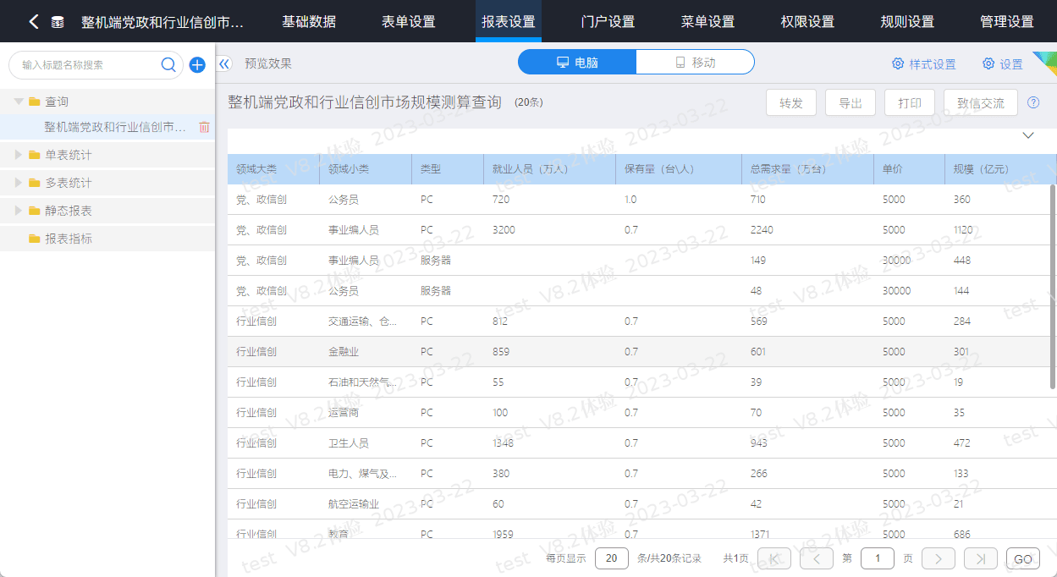Screen dimensions: 1057x577
Task: Open 规则设置 tab
Action: [x=908, y=21]
